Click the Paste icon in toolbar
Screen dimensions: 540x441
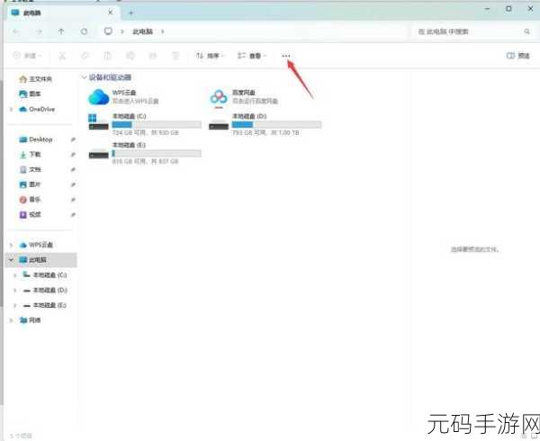pos(107,56)
